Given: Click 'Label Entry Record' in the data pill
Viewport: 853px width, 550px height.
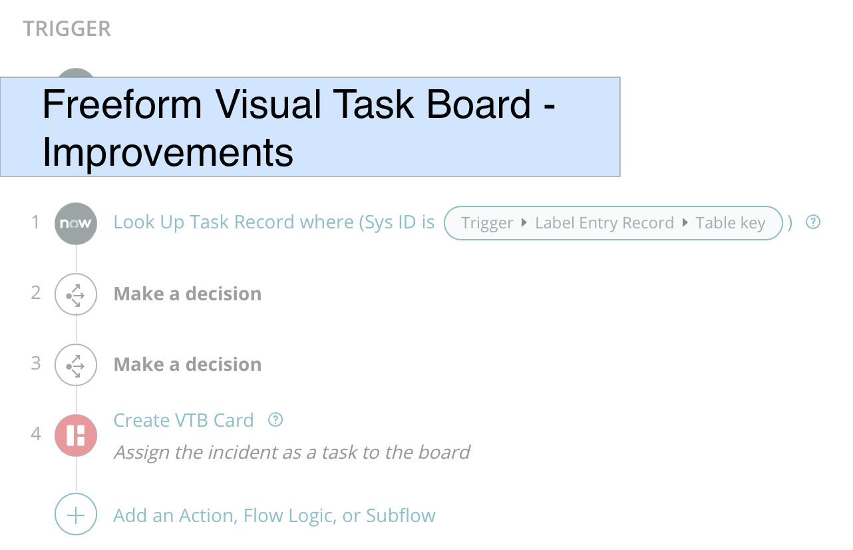Looking at the screenshot, I should (604, 224).
